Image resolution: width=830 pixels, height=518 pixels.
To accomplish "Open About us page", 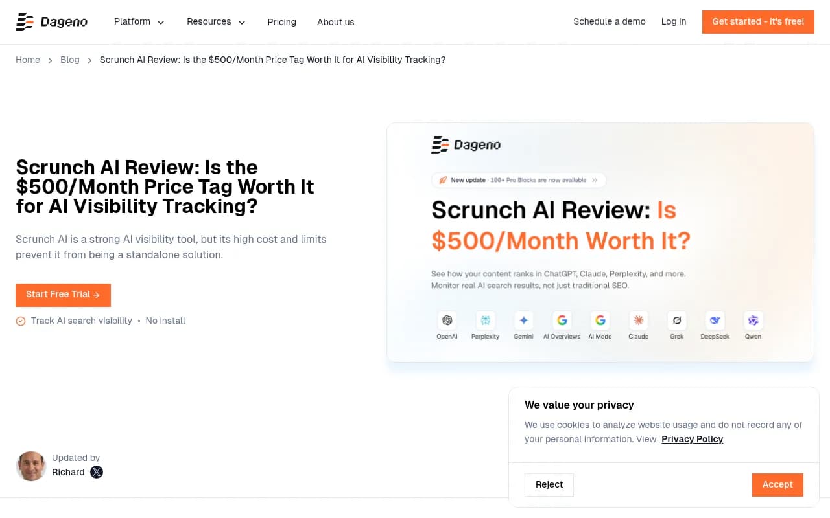I will [x=335, y=22].
